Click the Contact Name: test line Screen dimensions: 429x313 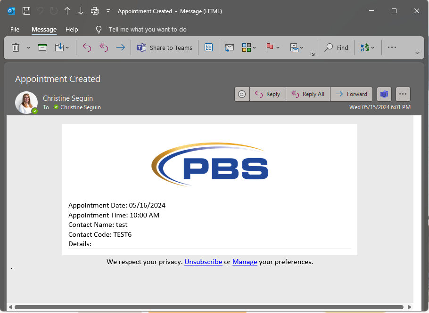pos(98,225)
